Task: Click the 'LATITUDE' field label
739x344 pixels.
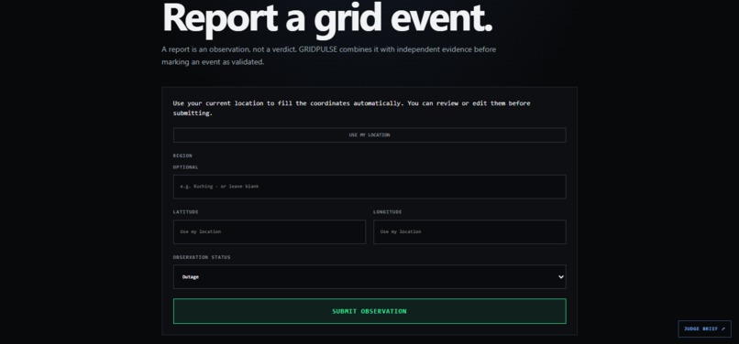Action: pos(185,211)
